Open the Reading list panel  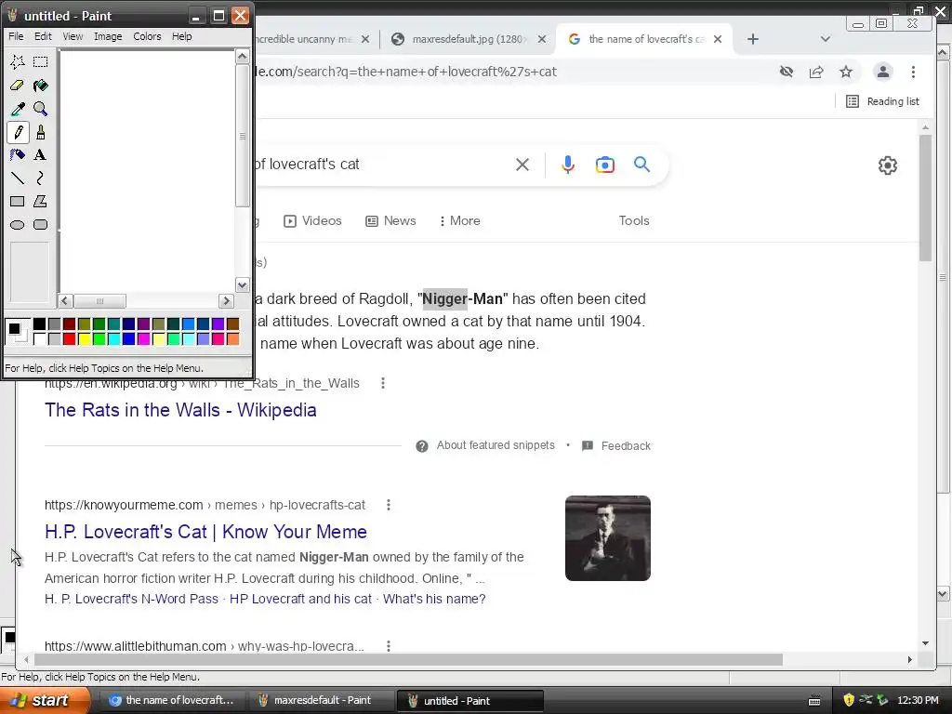tap(883, 101)
